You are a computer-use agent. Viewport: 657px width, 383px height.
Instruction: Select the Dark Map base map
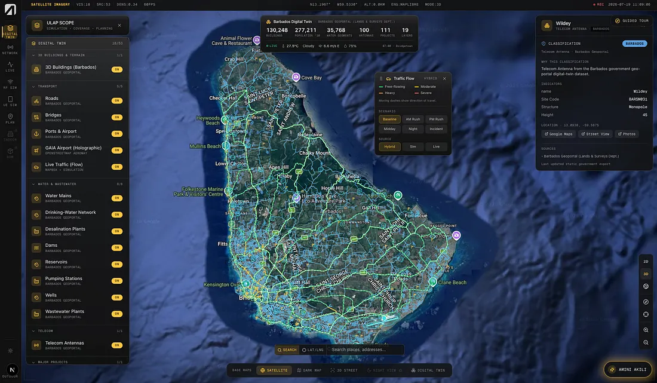[309, 370]
